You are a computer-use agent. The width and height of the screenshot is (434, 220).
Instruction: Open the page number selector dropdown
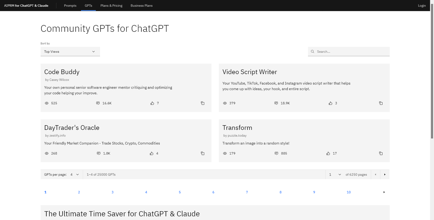click(x=335, y=175)
